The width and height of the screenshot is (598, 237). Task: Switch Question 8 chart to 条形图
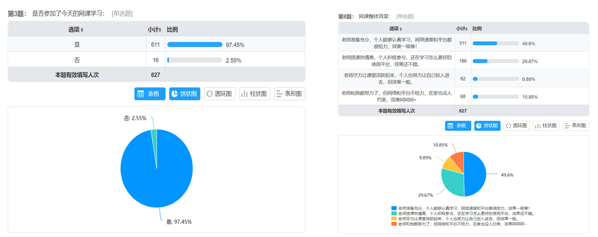tap(576, 126)
